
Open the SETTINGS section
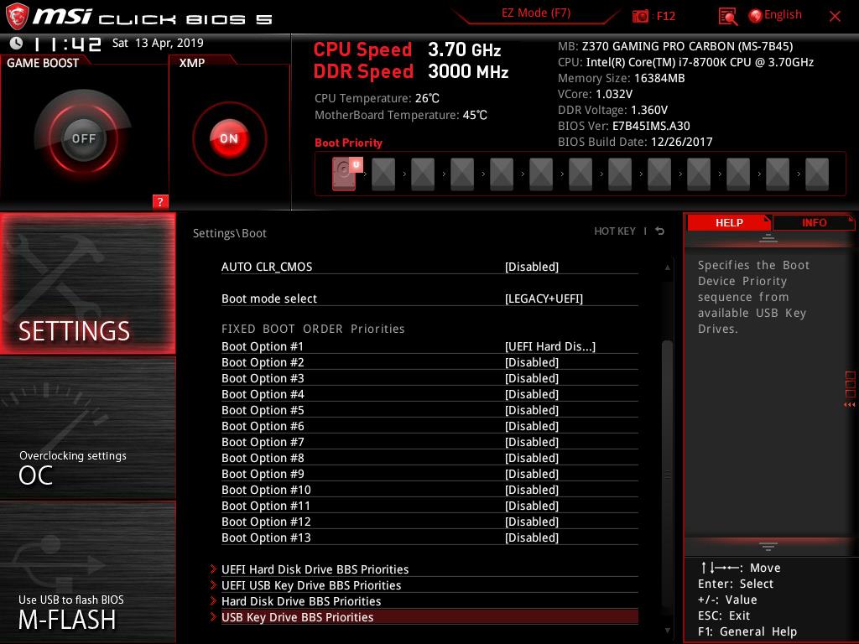click(x=87, y=283)
